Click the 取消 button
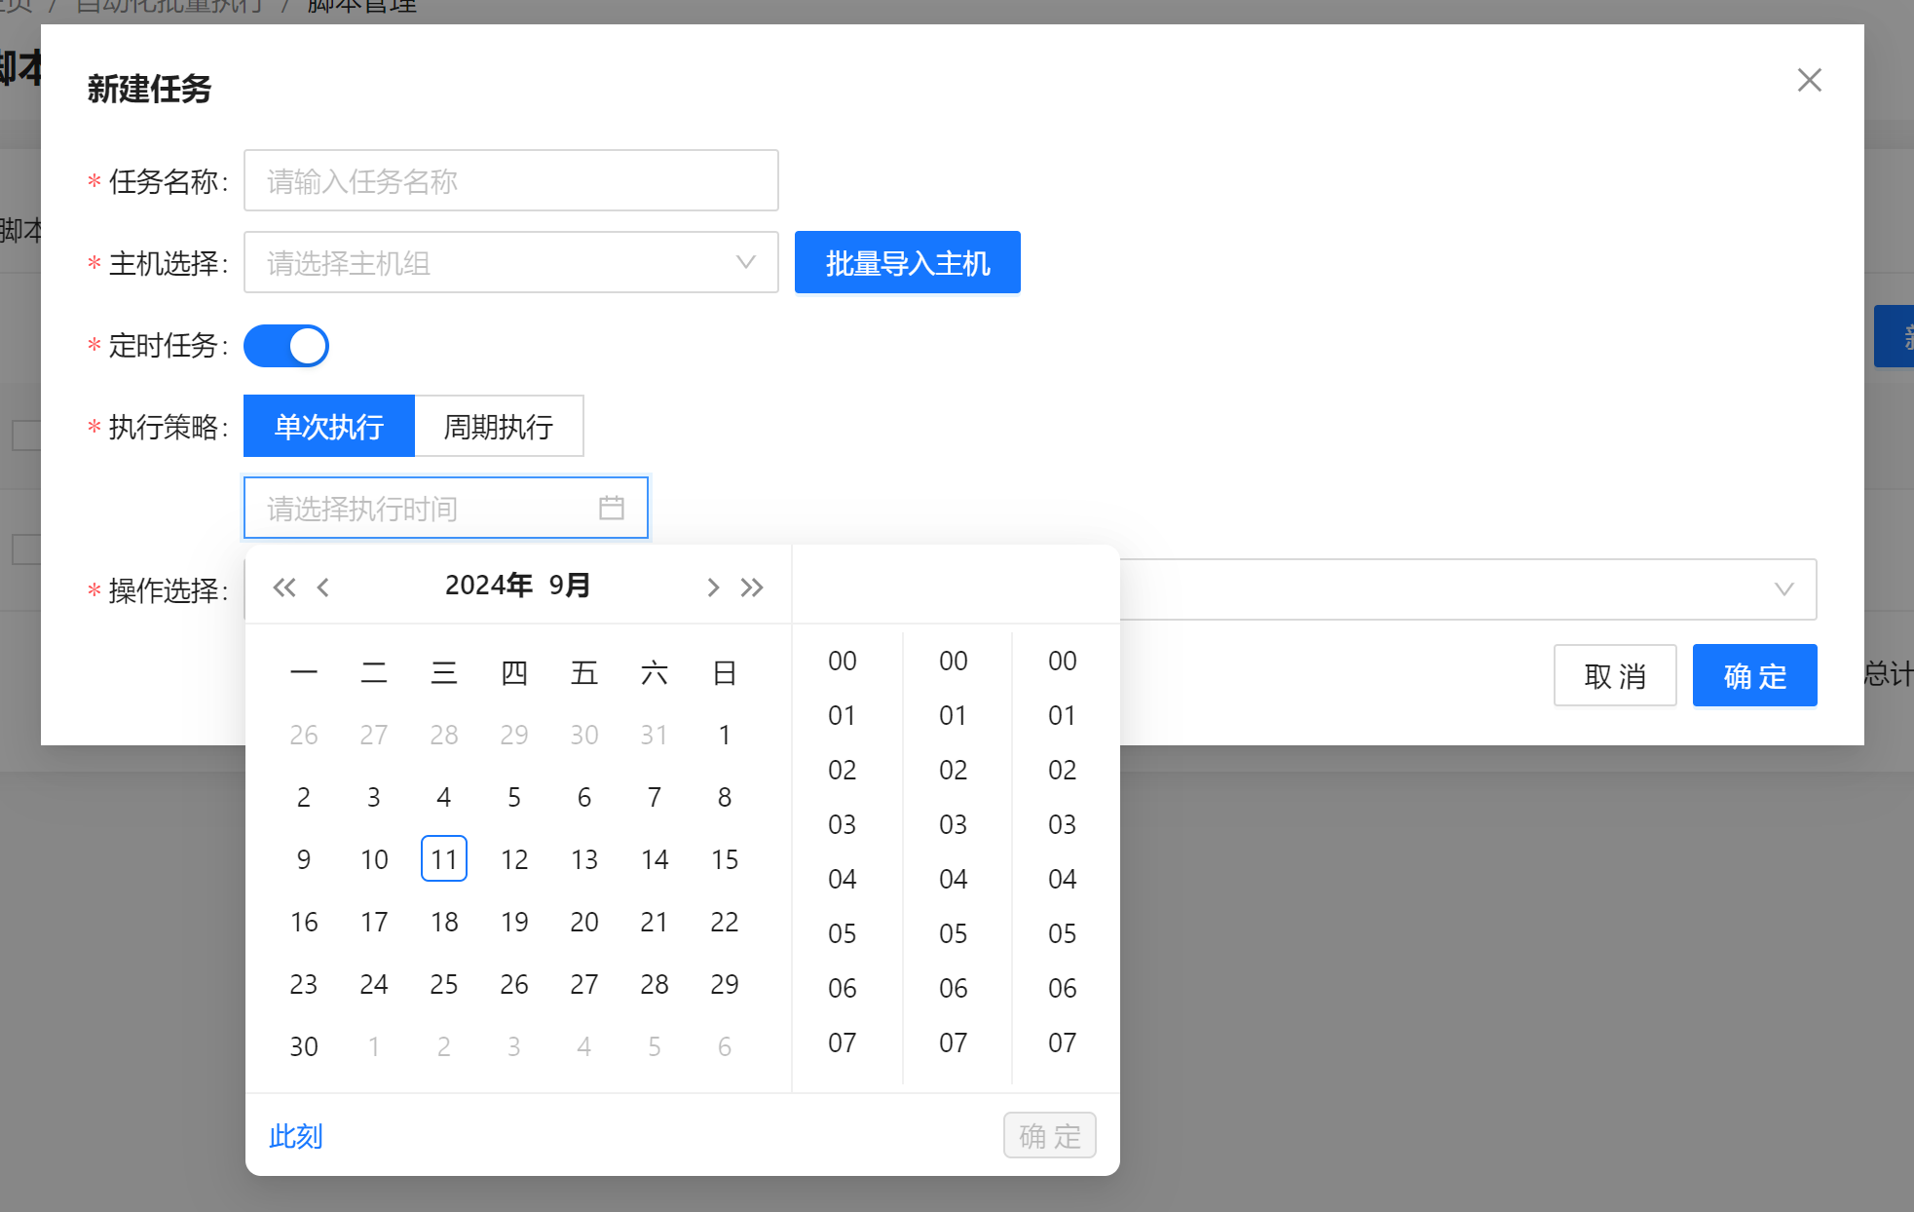Viewport: 1914px width, 1212px height. tap(1614, 675)
